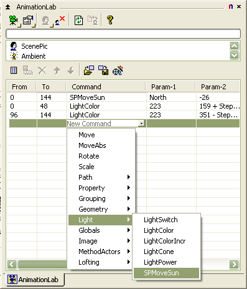Image resolution: width=247 pixels, height=289 pixels.
Task: Click the Param-2 column header
Action: point(218,87)
